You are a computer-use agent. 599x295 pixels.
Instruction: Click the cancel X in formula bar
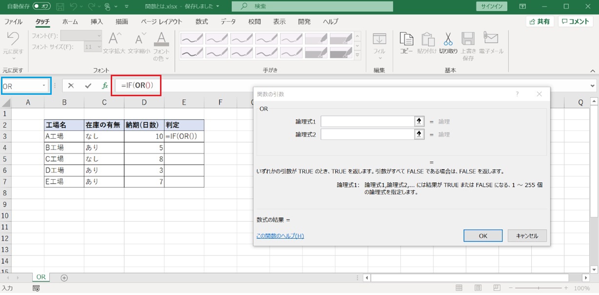[71, 85]
